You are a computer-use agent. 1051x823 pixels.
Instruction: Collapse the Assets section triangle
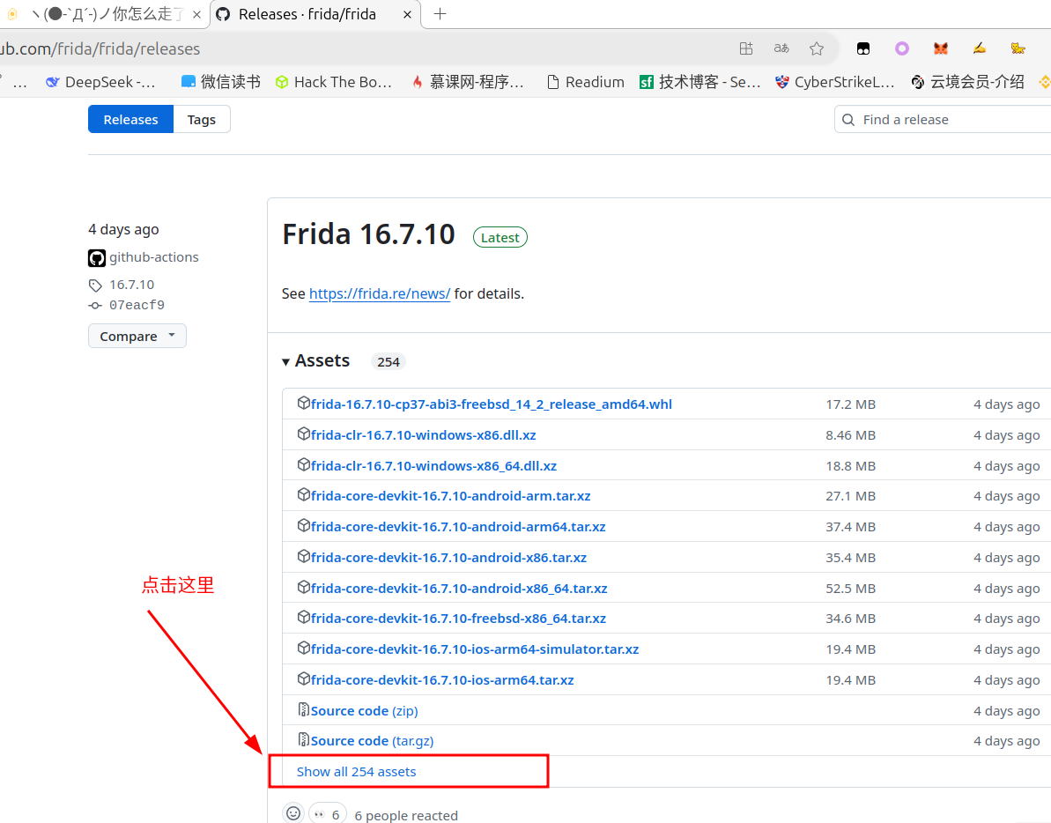click(286, 361)
